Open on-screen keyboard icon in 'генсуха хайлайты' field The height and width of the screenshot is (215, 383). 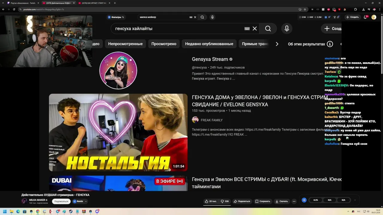pyautogui.click(x=247, y=29)
